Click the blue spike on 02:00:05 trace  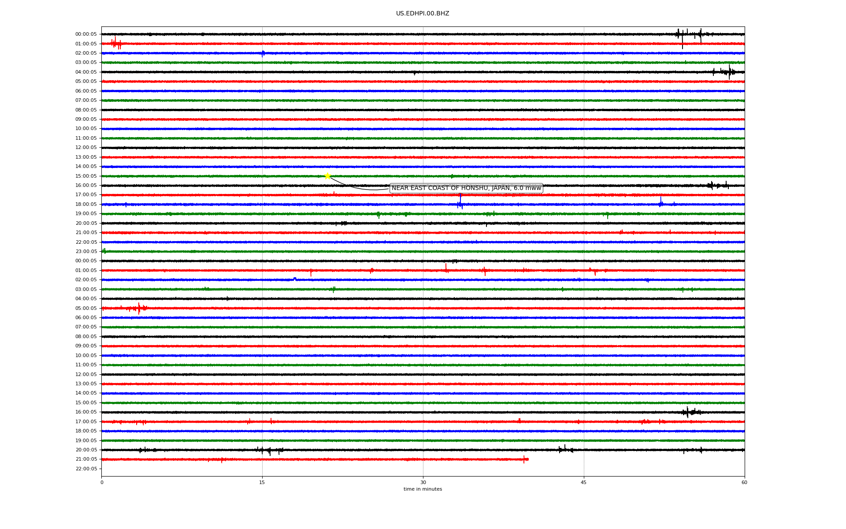[263, 53]
